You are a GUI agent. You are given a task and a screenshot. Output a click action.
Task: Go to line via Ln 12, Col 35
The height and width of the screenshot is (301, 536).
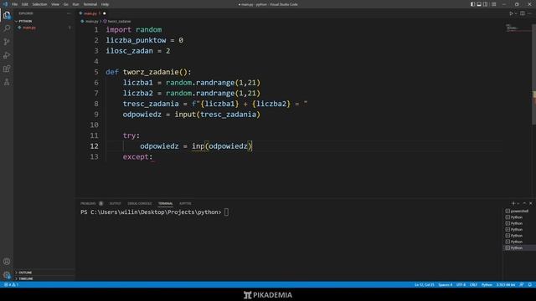425,284
